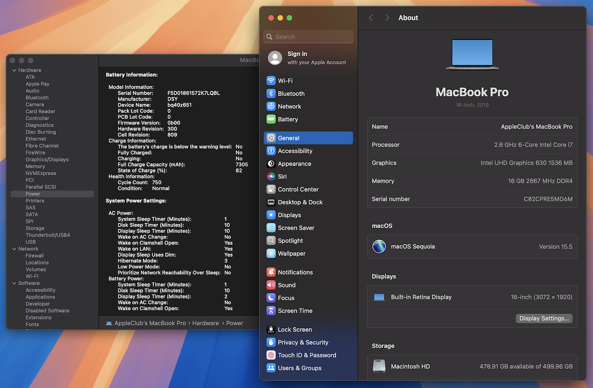Click the MacBook Pro laptop image
The width and height of the screenshot is (593, 388).
tap(472, 54)
